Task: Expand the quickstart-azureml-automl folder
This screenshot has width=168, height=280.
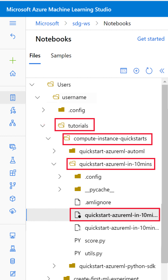Action: pyautogui.click(x=54, y=151)
